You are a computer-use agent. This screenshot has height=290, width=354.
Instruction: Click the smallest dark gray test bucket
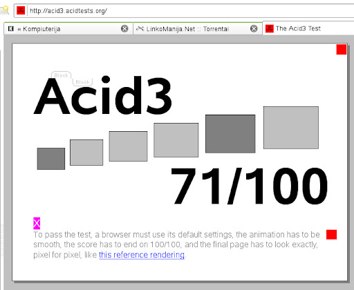pos(51,159)
